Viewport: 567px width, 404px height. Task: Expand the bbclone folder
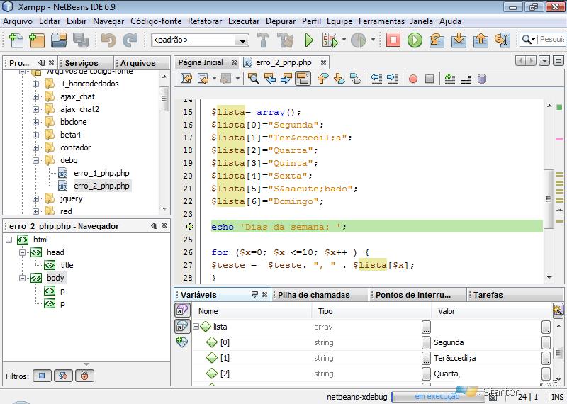(35, 122)
